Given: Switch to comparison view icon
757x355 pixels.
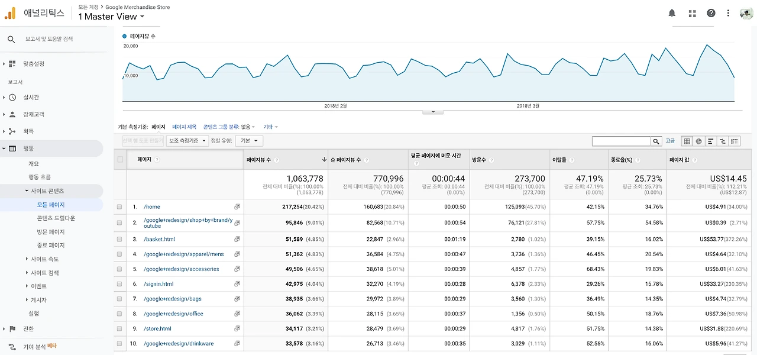Looking at the screenshot, I should click(723, 141).
